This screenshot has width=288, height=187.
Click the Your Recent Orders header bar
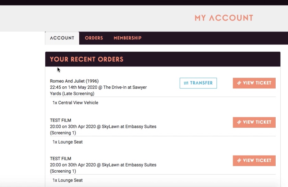point(163,59)
